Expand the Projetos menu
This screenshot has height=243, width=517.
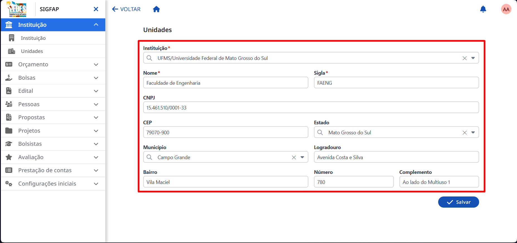[53, 131]
